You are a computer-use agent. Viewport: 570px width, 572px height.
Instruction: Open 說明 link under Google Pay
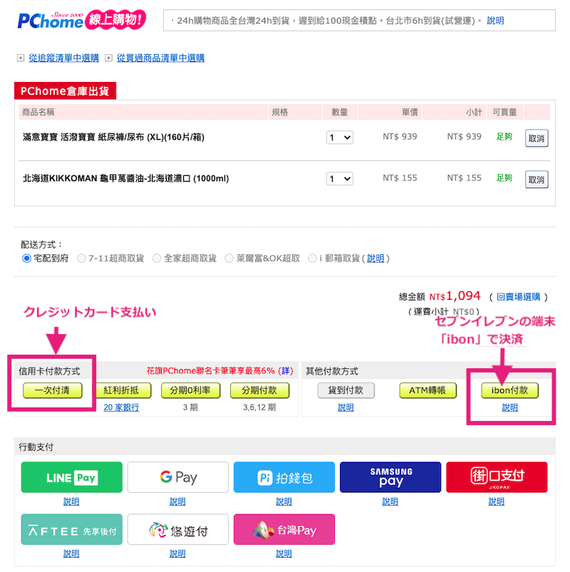177,501
